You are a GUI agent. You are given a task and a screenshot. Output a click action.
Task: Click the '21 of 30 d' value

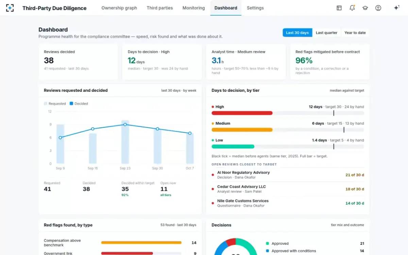coord(355,175)
